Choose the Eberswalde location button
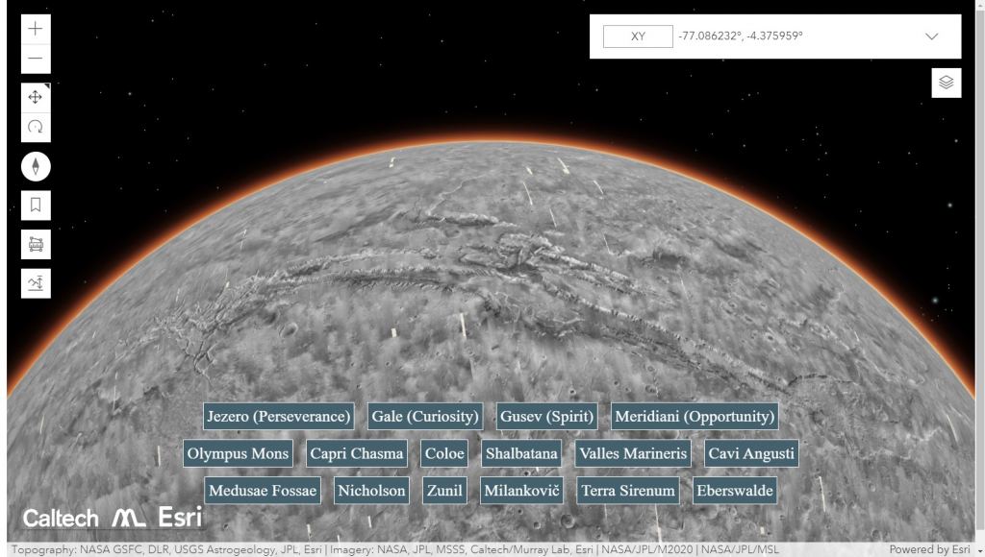Viewport: 985px width, 557px height. coord(734,491)
